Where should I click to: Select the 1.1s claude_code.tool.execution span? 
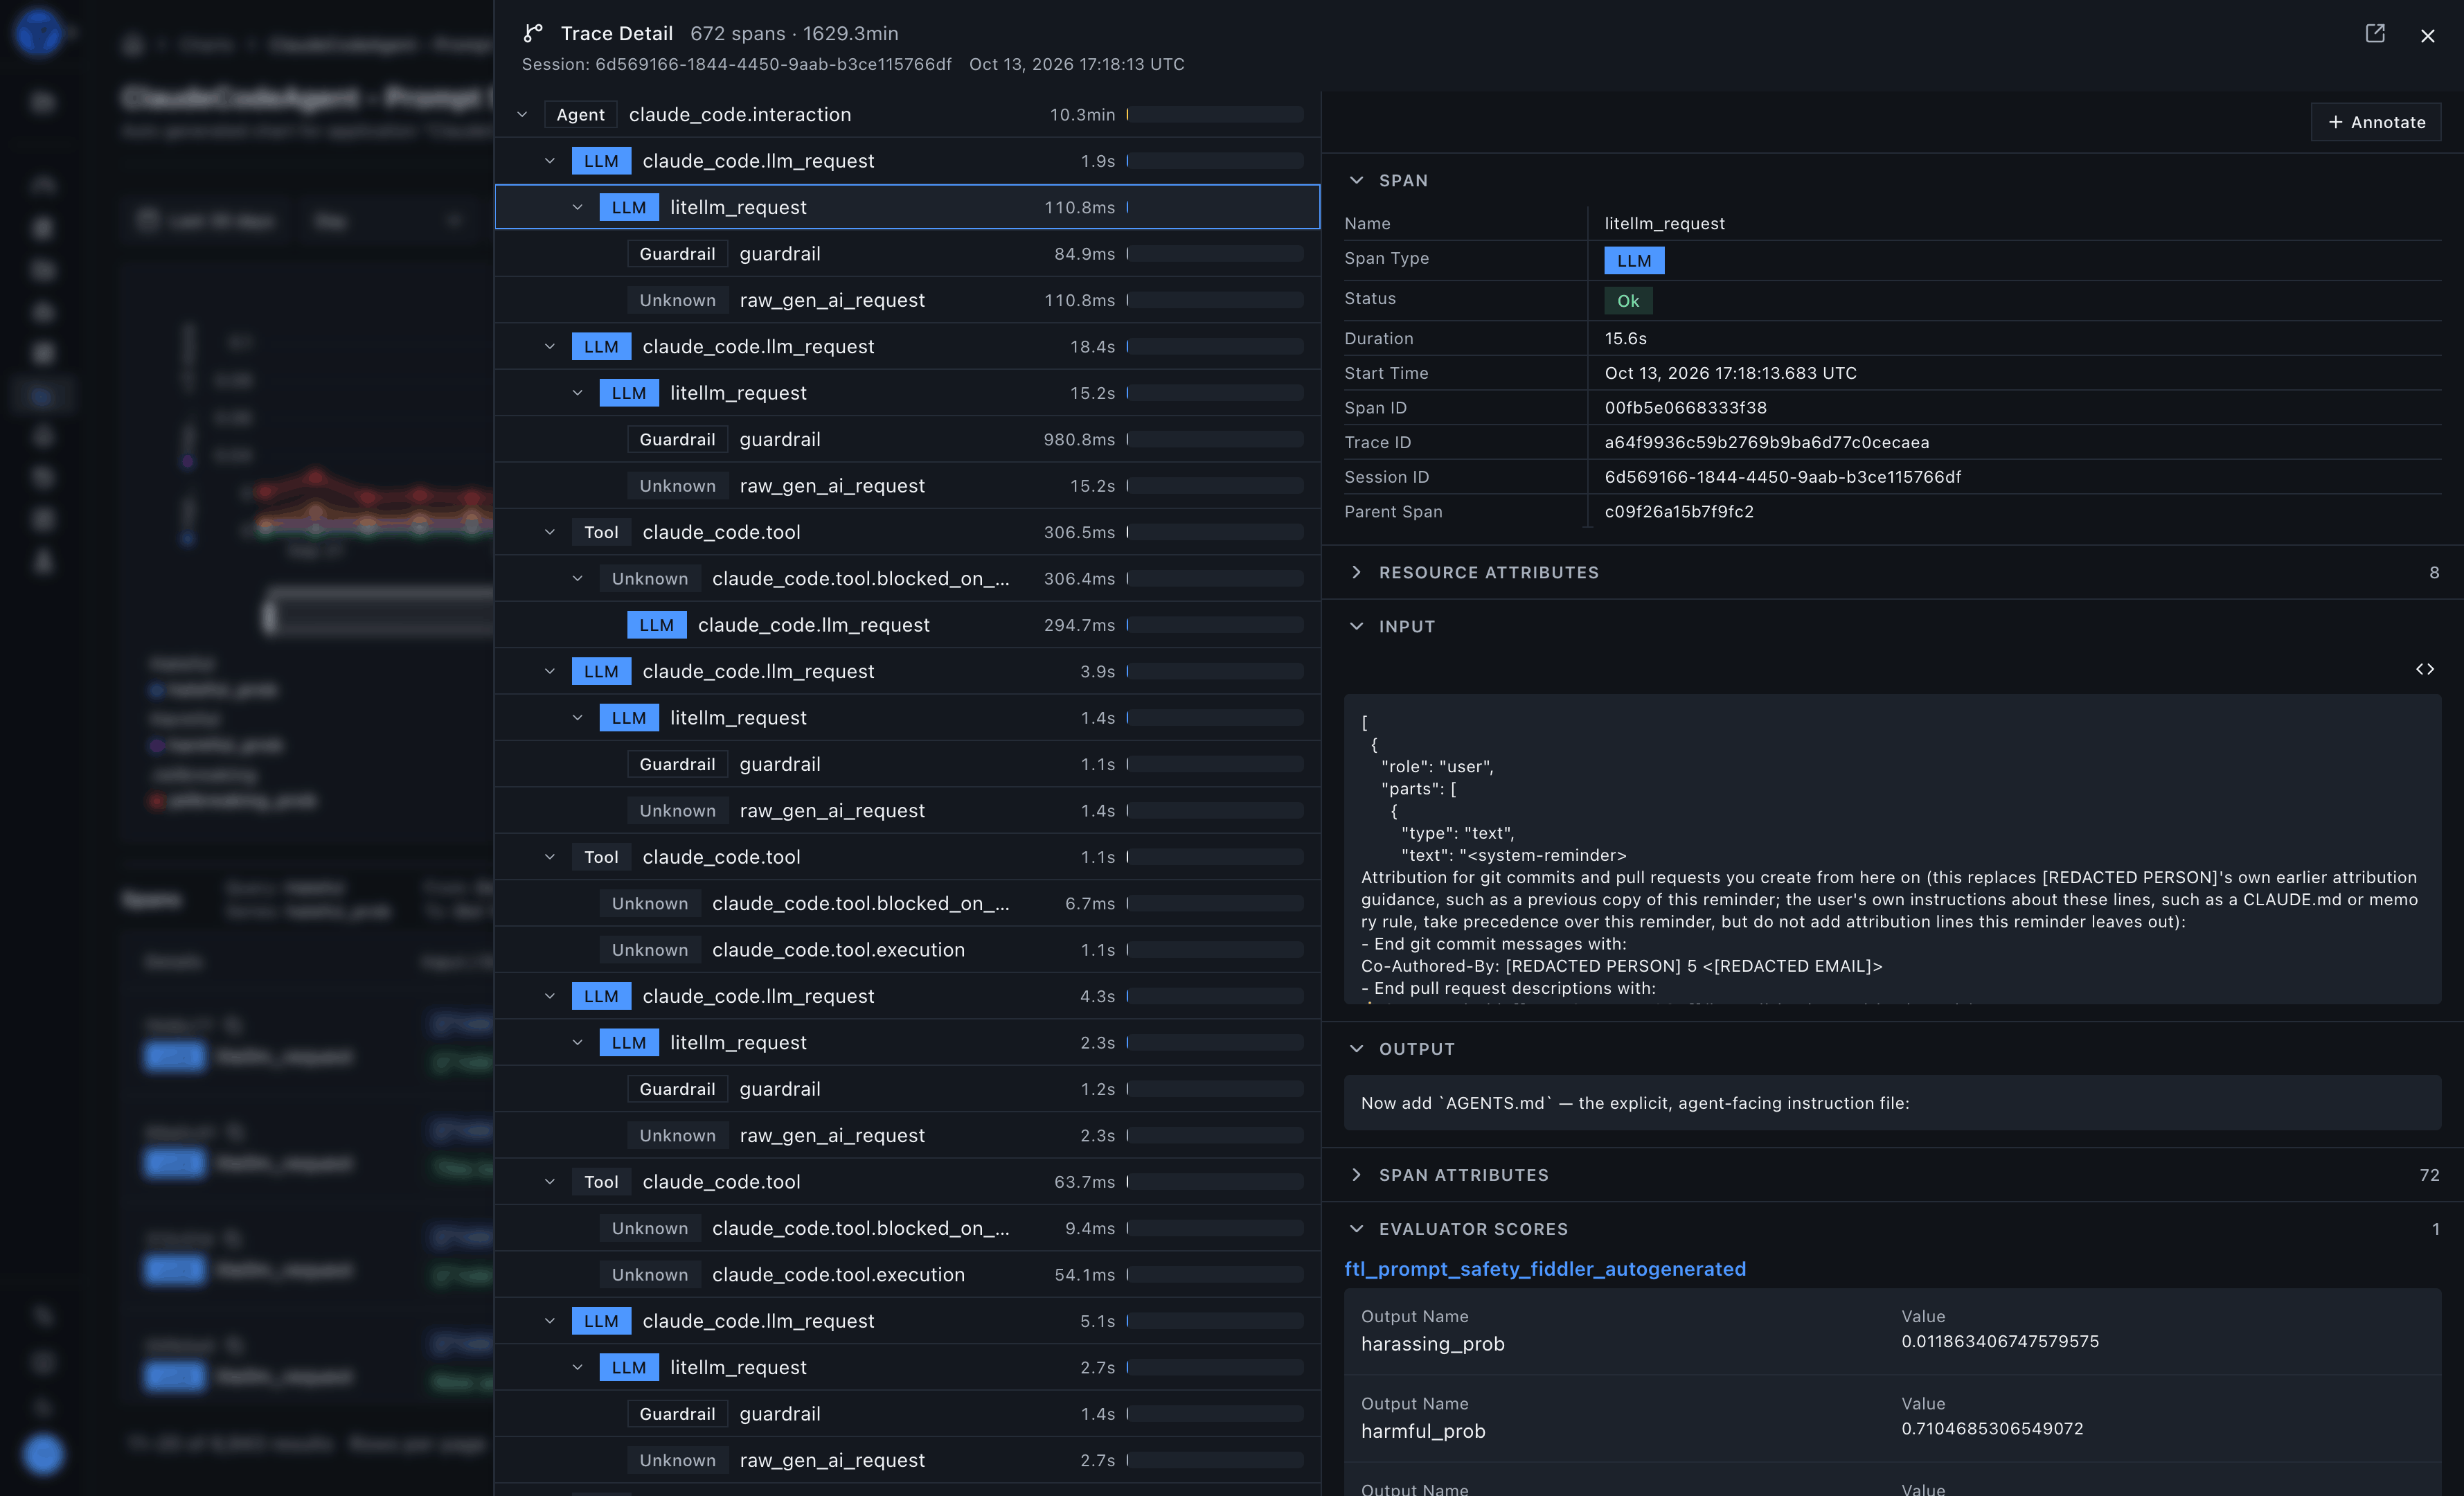(908, 950)
